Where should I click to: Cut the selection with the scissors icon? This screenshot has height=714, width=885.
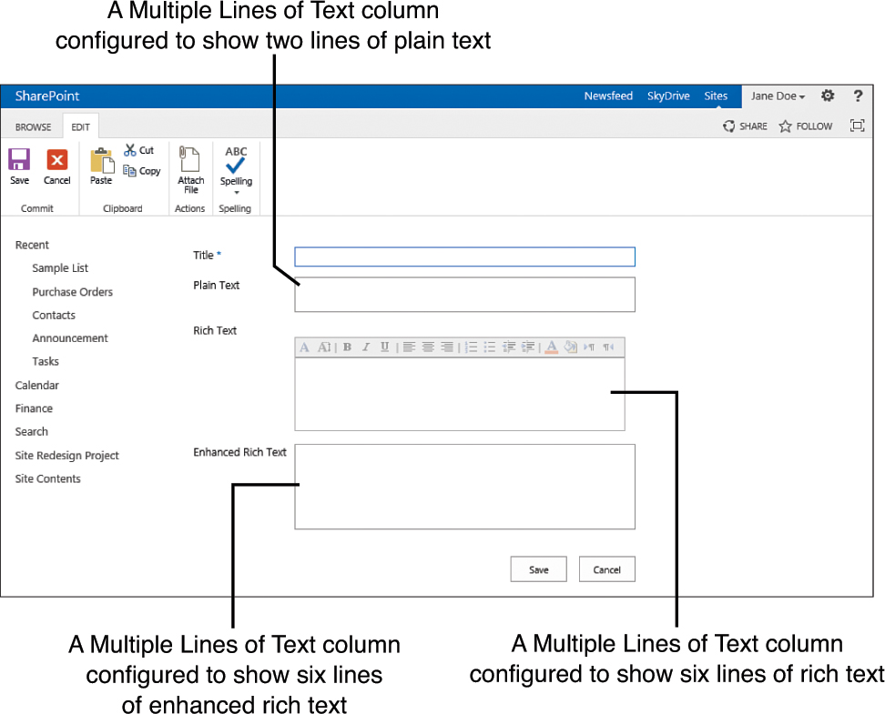[x=130, y=150]
